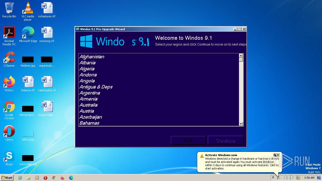
Task: Open the Action Center flag icon
Action: [x=292, y=178]
